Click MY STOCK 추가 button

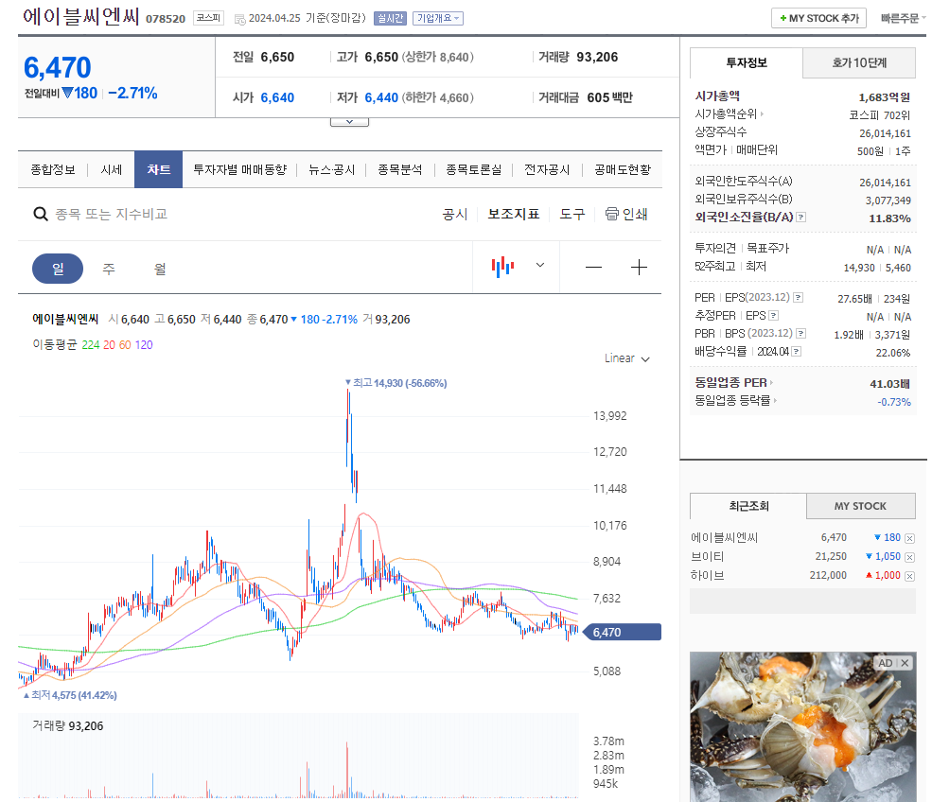coord(818,18)
